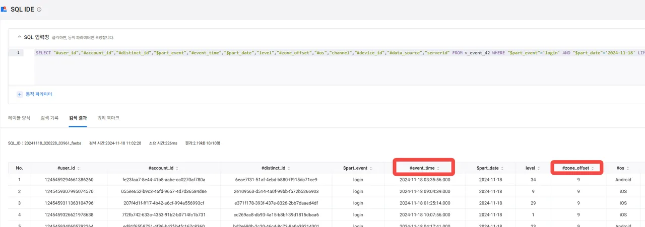Click the No. column header
The width and height of the screenshot is (645, 227).
(19, 168)
